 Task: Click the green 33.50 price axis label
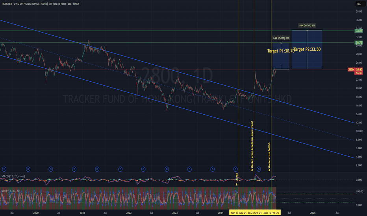[359, 31]
